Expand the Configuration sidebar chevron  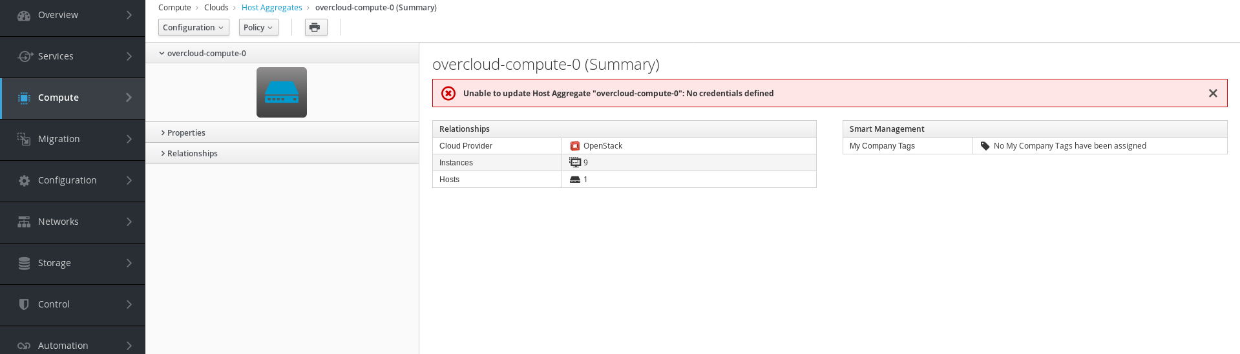129,180
